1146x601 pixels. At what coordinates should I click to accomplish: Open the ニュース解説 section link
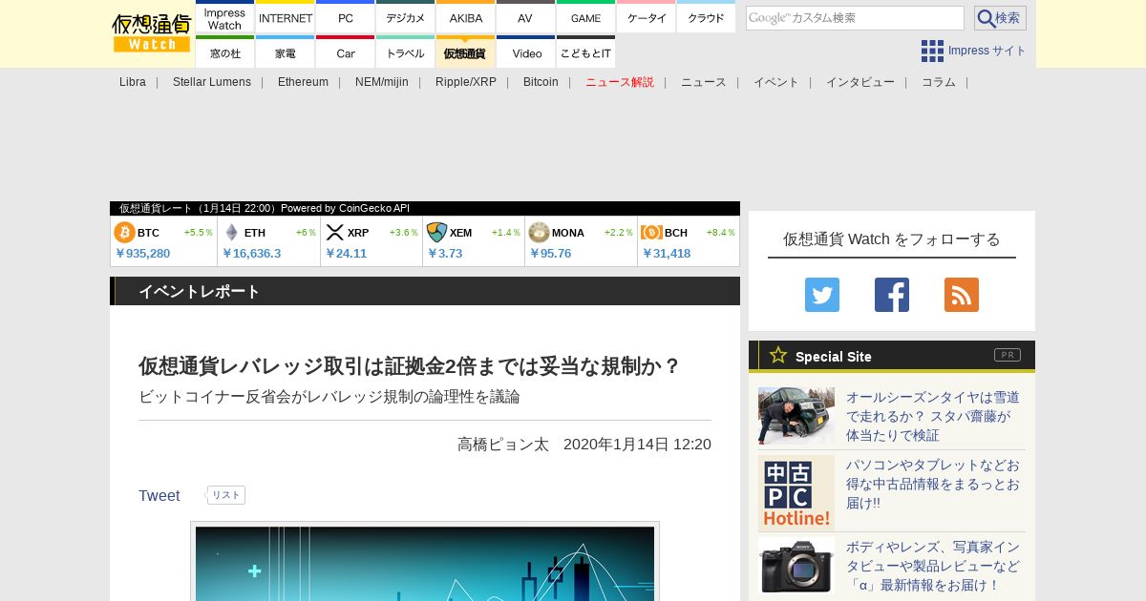(x=620, y=82)
